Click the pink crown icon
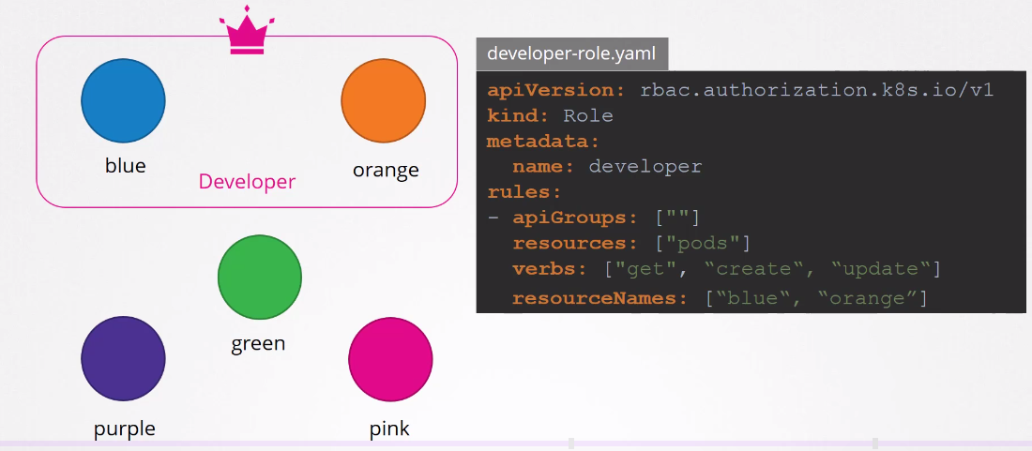 [x=248, y=33]
